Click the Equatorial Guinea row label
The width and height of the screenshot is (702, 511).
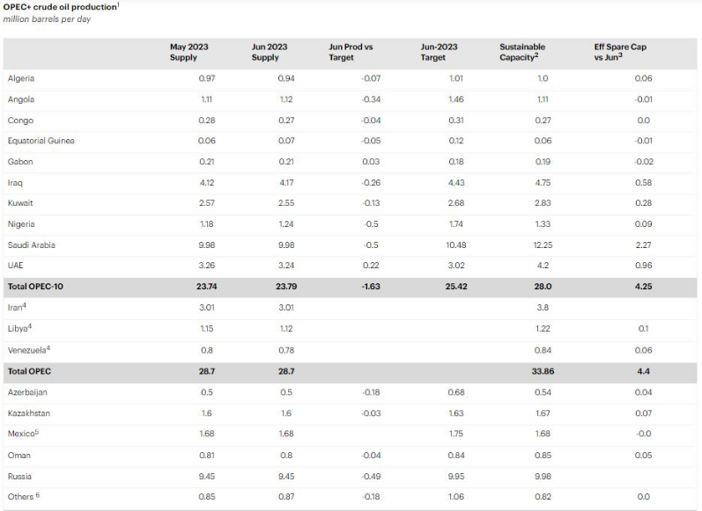point(41,141)
